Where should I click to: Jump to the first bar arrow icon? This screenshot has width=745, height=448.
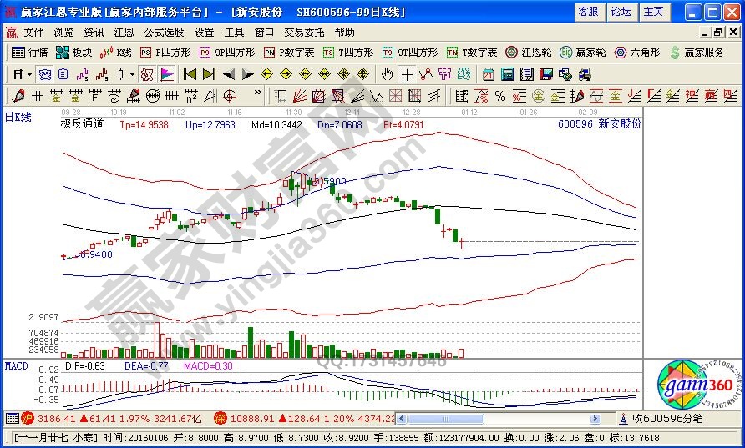click(x=190, y=73)
